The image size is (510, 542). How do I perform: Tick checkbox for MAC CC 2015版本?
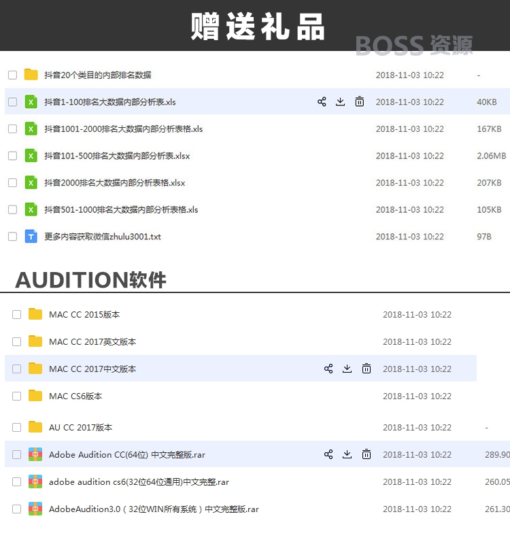[x=16, y=314]
